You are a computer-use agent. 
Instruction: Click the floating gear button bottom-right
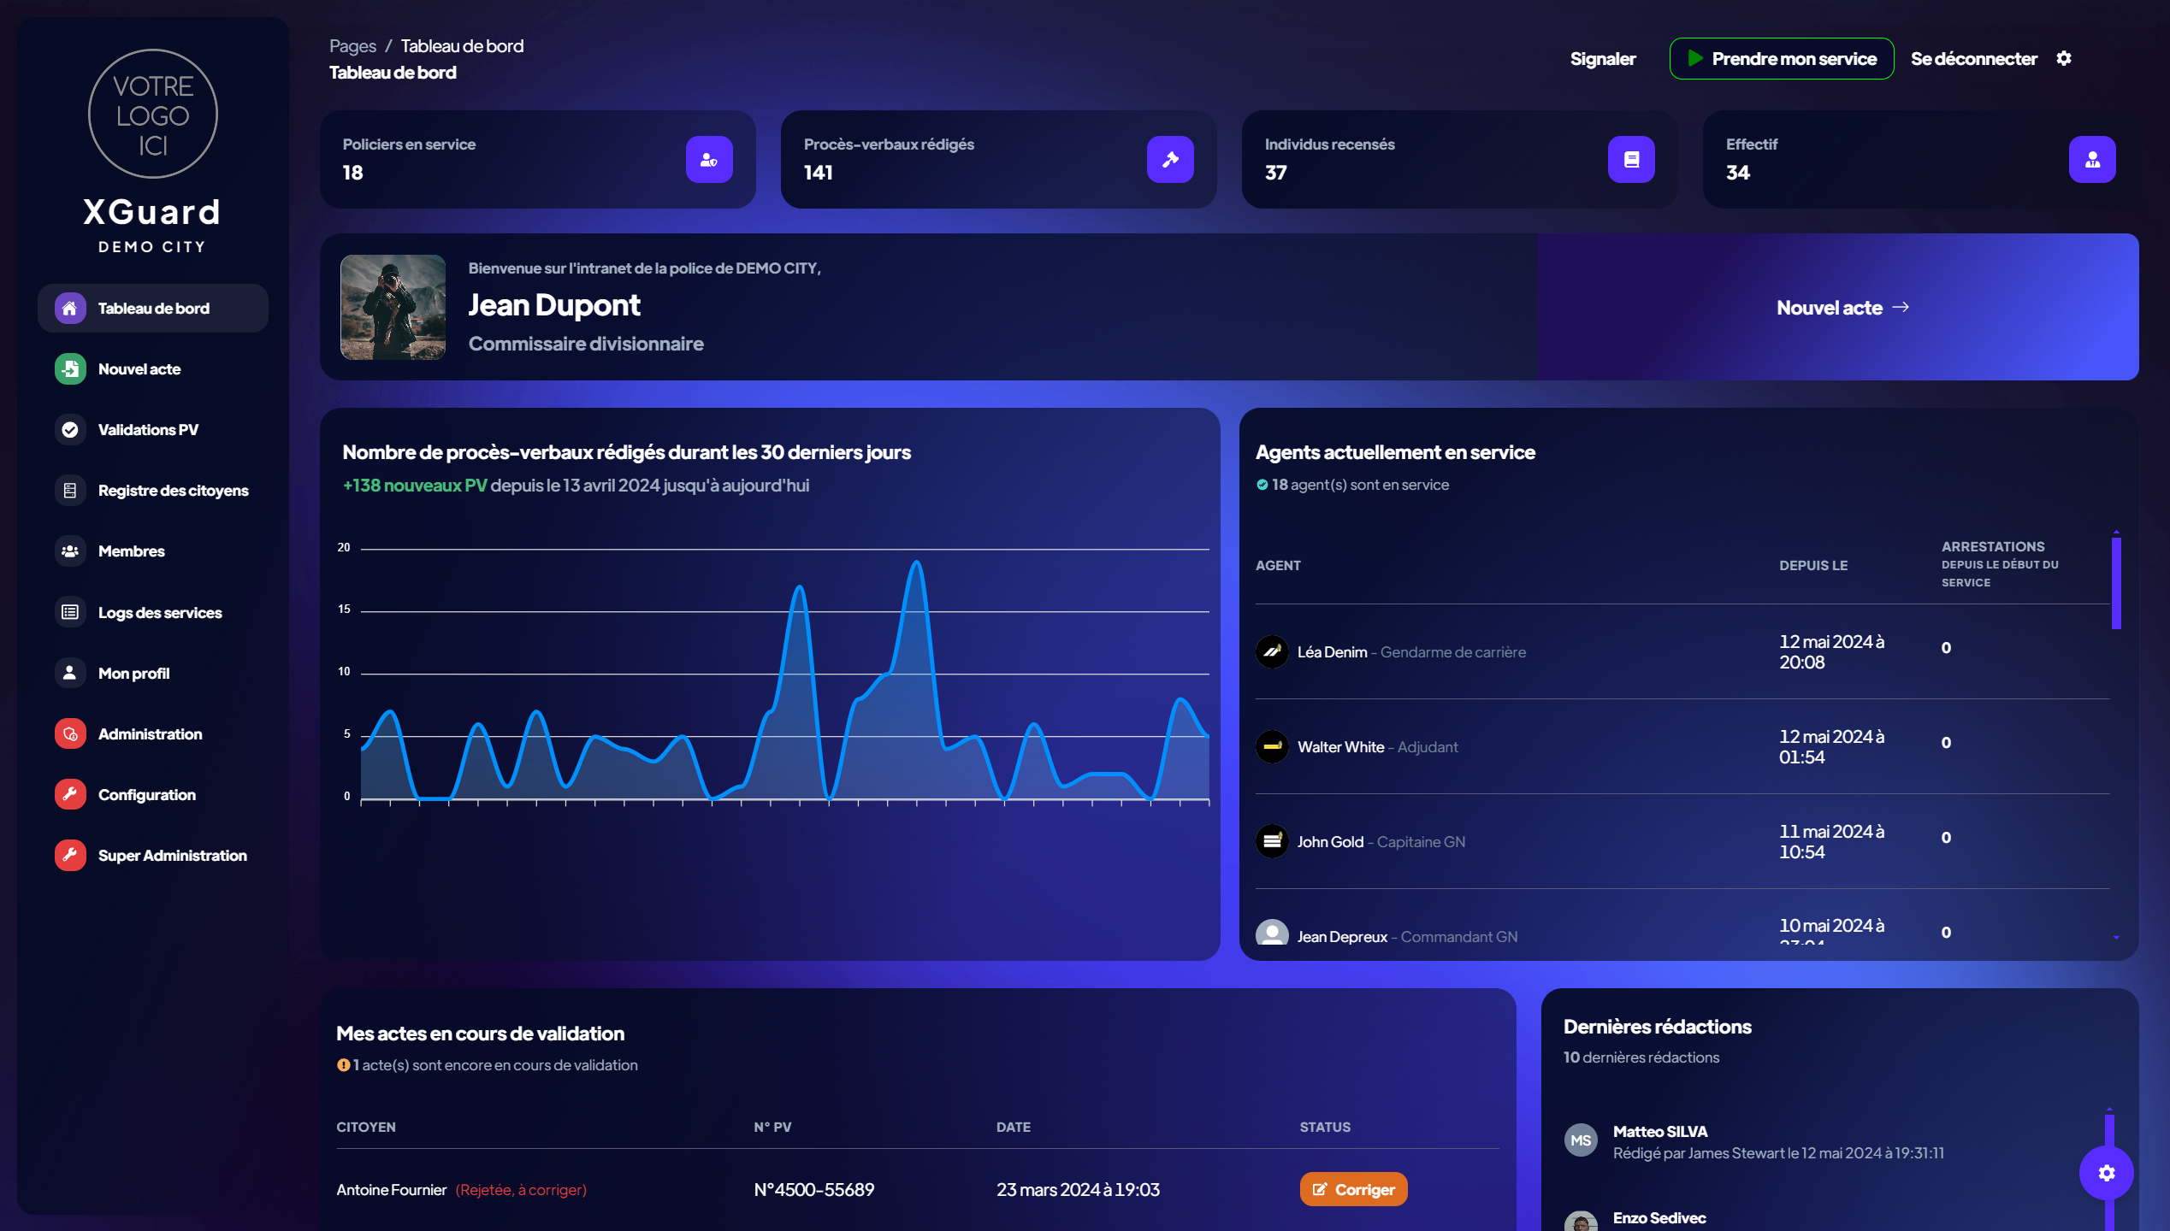point(2106,1173)
